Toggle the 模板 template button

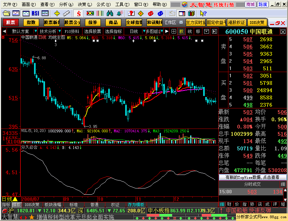click(17, 205)
